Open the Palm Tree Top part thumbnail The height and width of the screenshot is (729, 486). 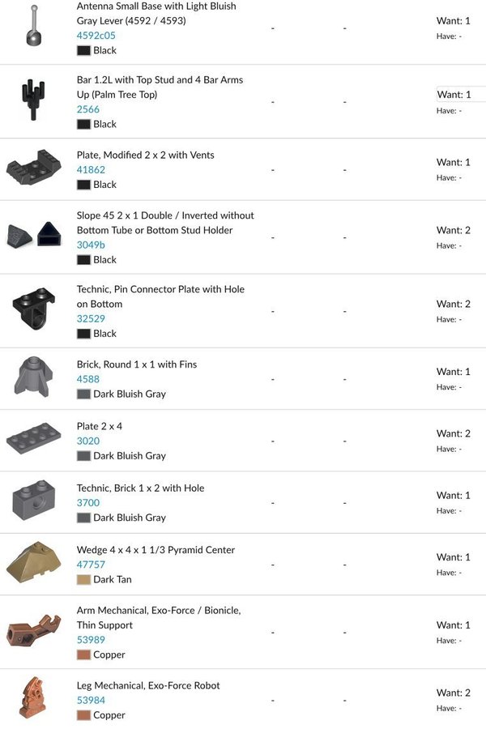(33, 101)
